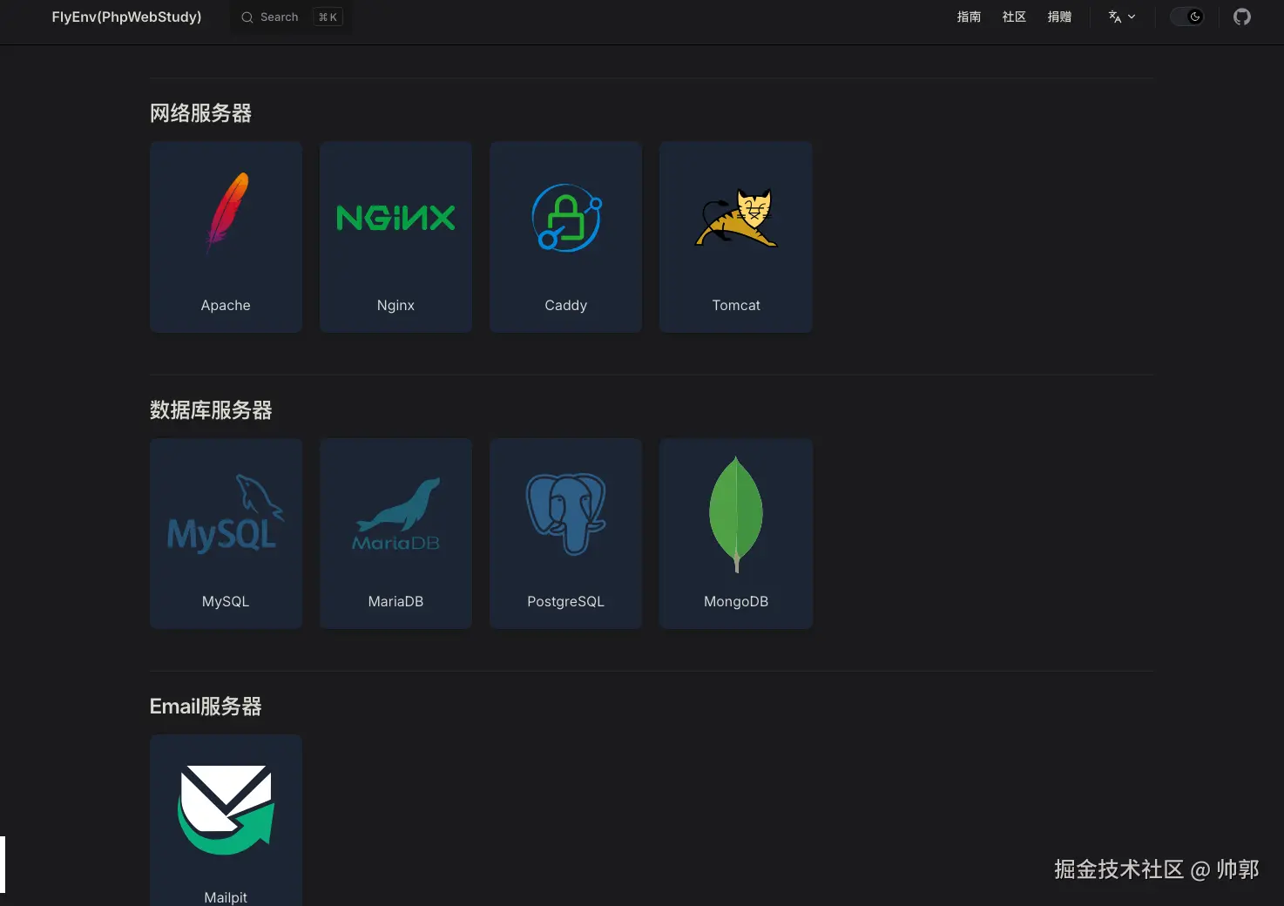Click the Tomcat cat logo
The image size is (1284, 906).
[736, 218]
